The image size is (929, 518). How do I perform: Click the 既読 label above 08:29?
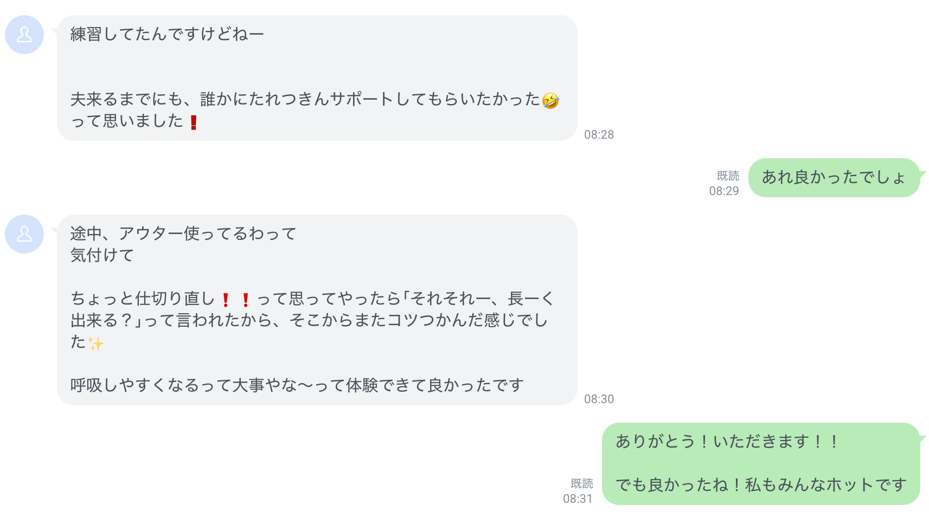pos(728,176)
